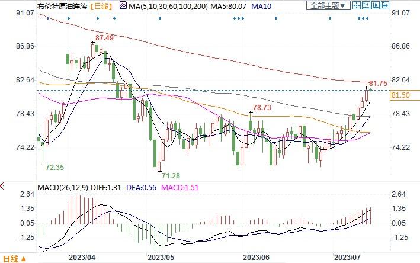Click 91.07 on the left price axis
The image size is (420, 263).
25,13
